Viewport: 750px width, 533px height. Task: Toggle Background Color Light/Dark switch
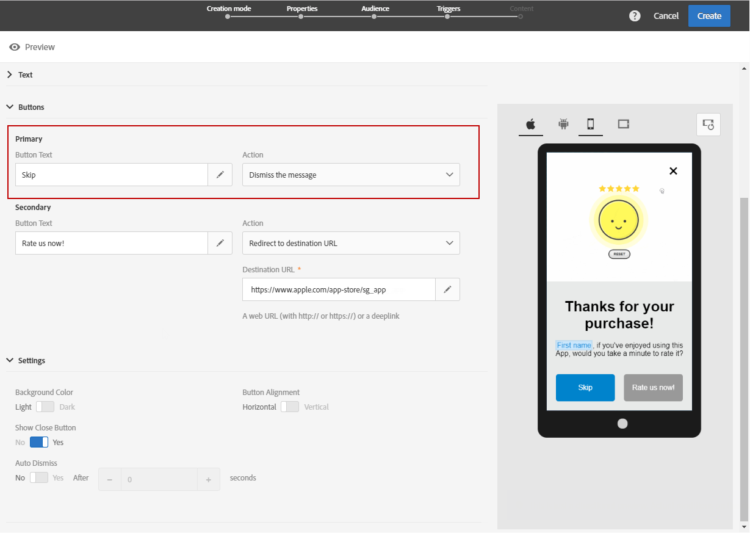(45, 407)
